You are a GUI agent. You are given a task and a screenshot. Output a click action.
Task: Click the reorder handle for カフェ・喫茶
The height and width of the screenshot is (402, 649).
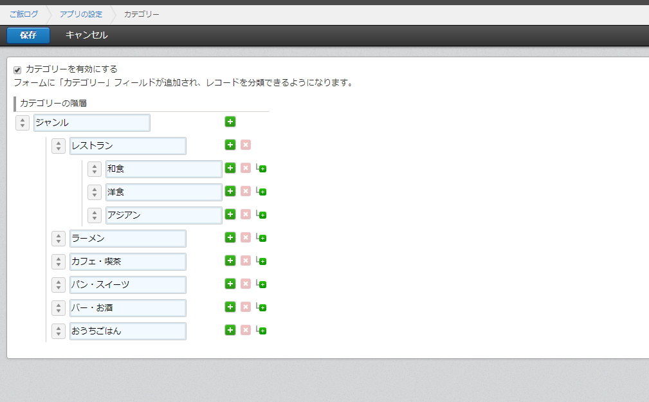tap(59, 262)
